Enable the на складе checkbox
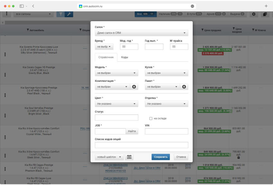273x185 pixels. point(151,118)
